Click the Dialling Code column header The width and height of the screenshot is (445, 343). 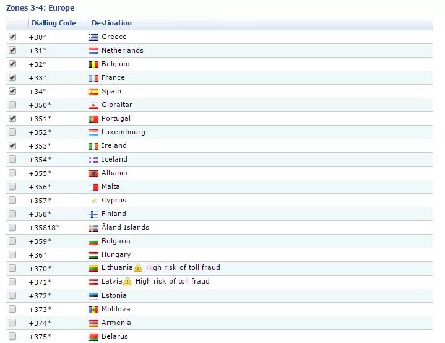click(x=54, y=23)
